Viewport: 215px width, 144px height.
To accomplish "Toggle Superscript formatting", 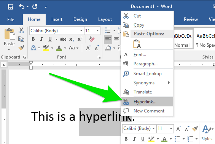I will (x=80, y=39).
